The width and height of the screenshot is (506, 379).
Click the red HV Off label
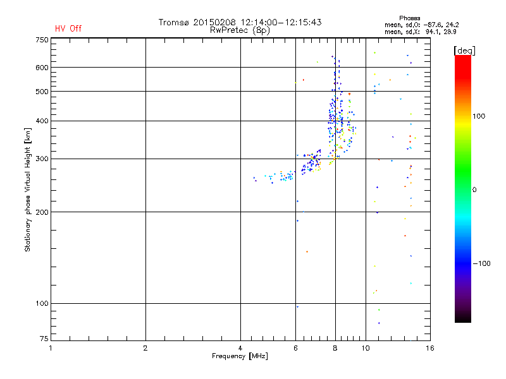coord(68,28)
